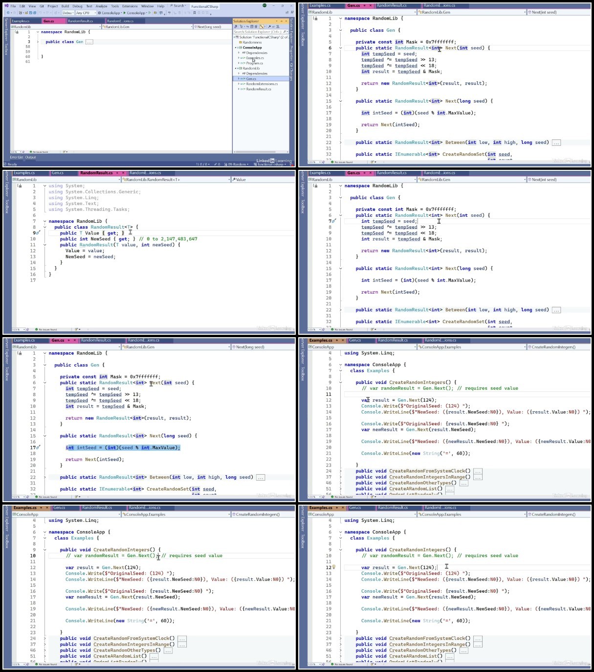This screenshot has height=672, width=594.
Task: Switch to the Output tab at bottom
Action: (x=30, y=157)
